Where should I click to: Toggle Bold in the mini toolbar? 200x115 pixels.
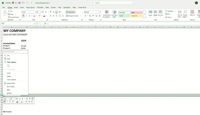5,102
